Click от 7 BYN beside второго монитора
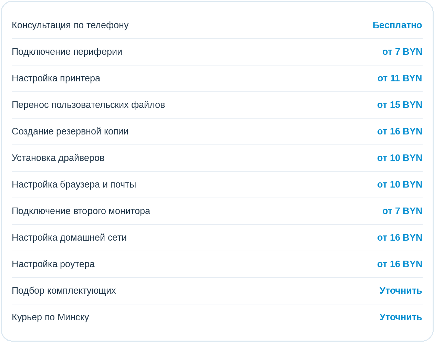The image size is (434, 342). point(402,211)
